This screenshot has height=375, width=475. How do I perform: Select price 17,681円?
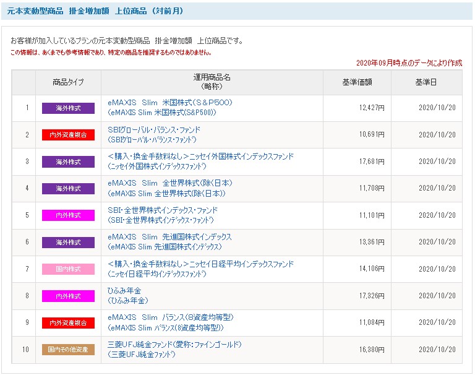coord(372,162)
